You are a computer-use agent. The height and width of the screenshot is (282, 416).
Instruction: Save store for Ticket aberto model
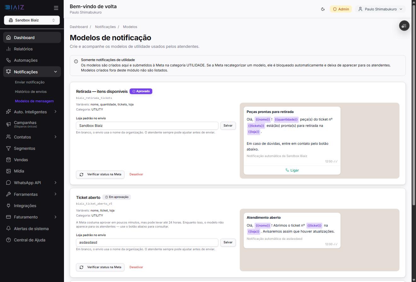[x=228, y=242]
